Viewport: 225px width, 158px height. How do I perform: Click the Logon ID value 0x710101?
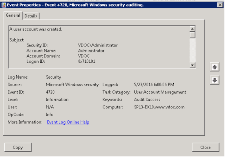click(87, 61)
